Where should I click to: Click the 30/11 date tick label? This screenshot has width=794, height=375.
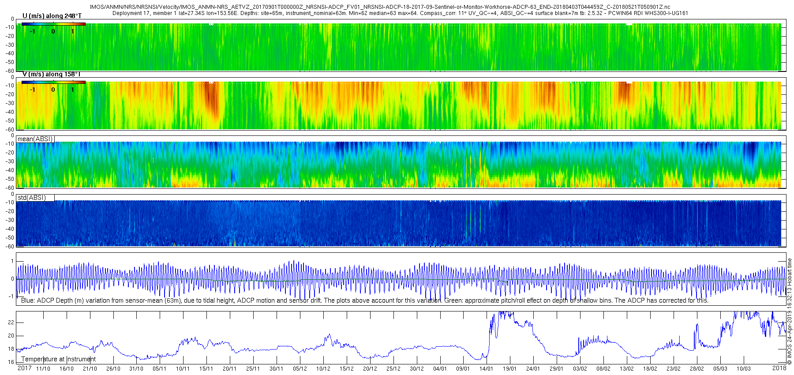(x=277, y=369)
